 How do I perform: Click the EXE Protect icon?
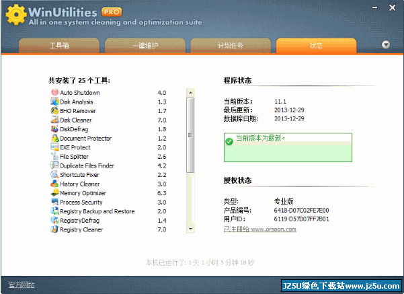[x=54, y=147]
